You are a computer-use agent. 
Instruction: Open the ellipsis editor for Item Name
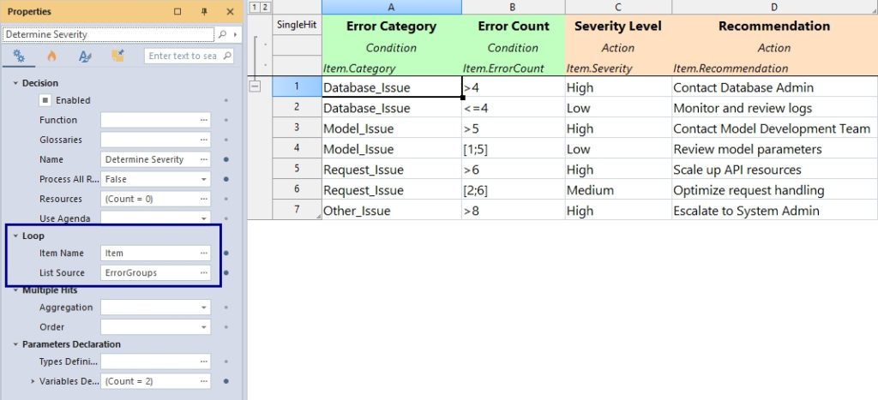tap(203, 254)
